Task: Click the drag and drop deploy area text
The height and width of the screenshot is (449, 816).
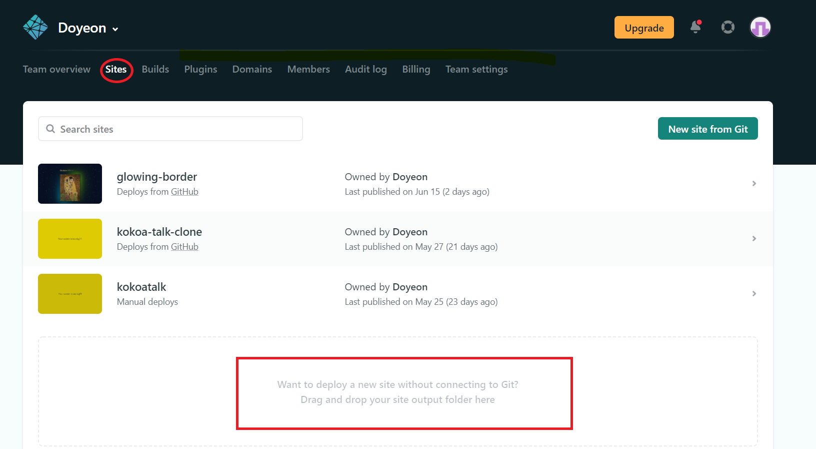Action: [398, 392]
